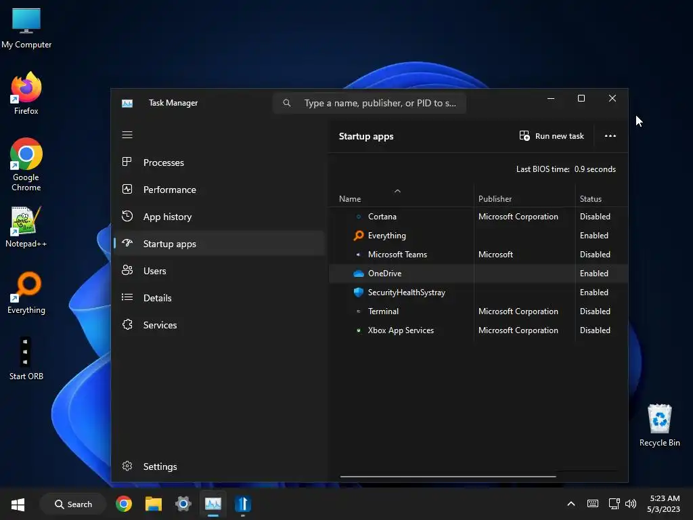Click the Details list icon
693x520 pixels.
click(127, 297)
